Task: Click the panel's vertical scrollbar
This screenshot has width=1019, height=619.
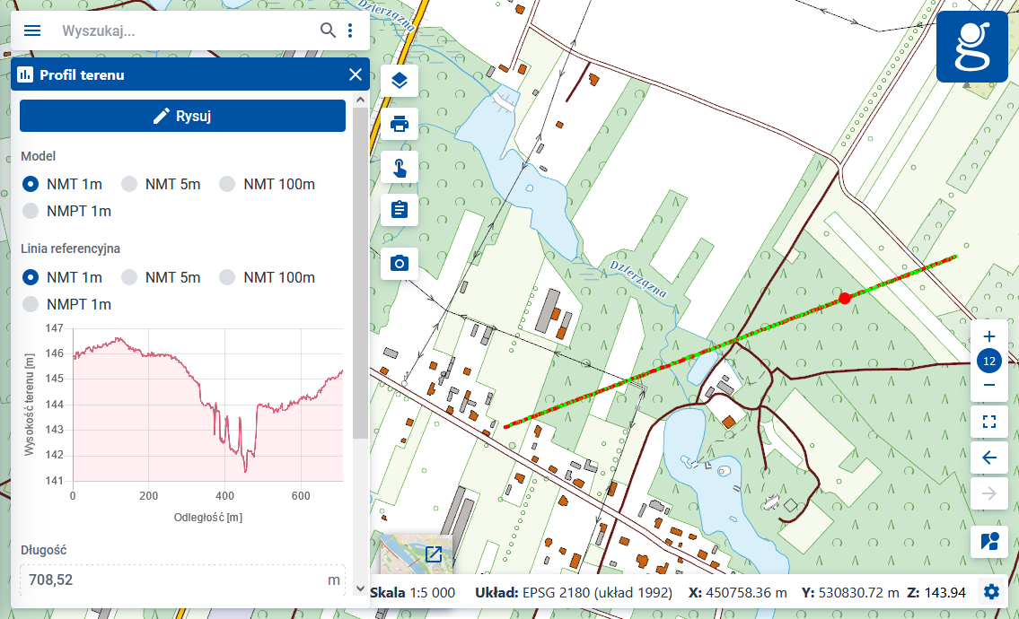Action: coord(360,269)
